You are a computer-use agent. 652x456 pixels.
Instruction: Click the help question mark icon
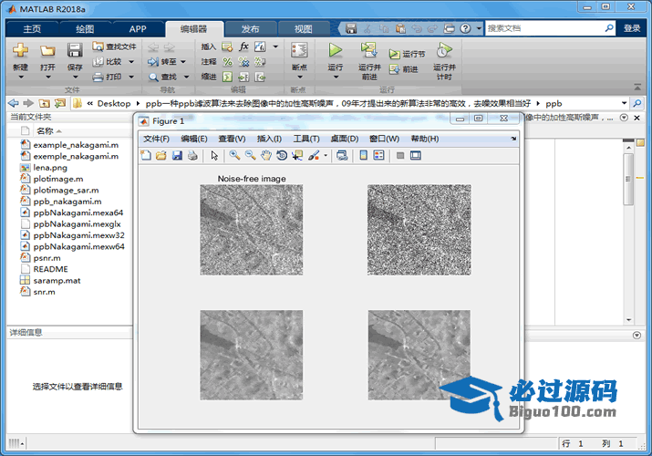pos(465,28)
